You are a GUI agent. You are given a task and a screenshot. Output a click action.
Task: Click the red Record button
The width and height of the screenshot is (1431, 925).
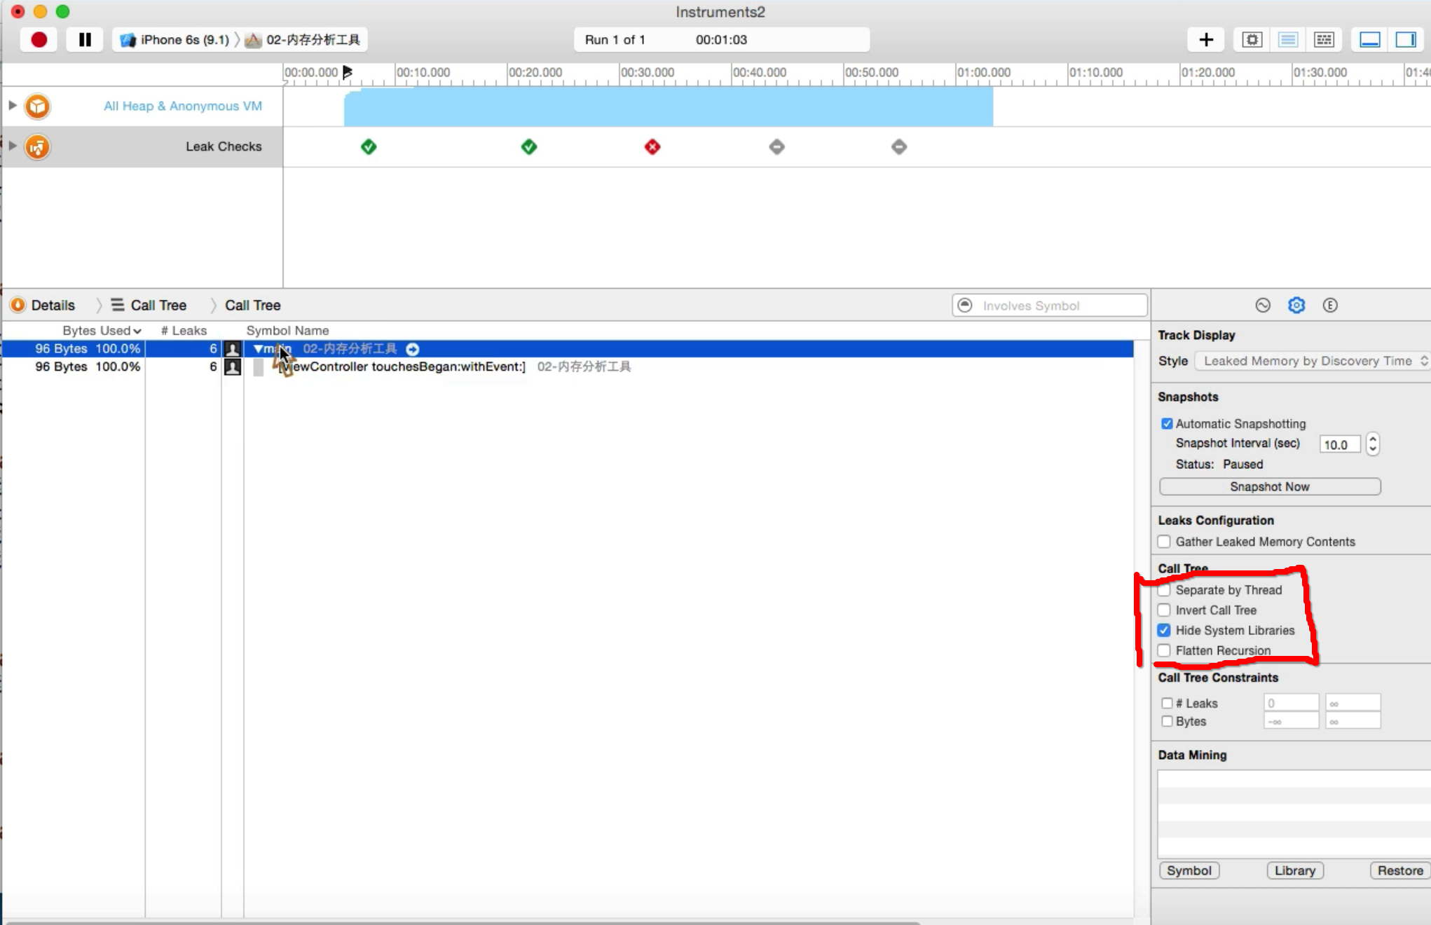pos(39,40)
